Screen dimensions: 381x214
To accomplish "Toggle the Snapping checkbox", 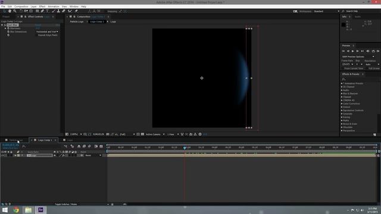I will click(106, 11).
